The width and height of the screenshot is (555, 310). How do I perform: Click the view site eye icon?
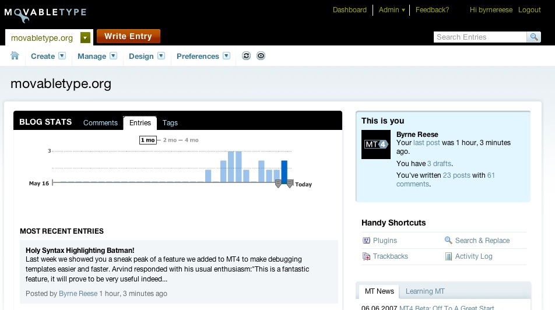click(x=261, y=56)
